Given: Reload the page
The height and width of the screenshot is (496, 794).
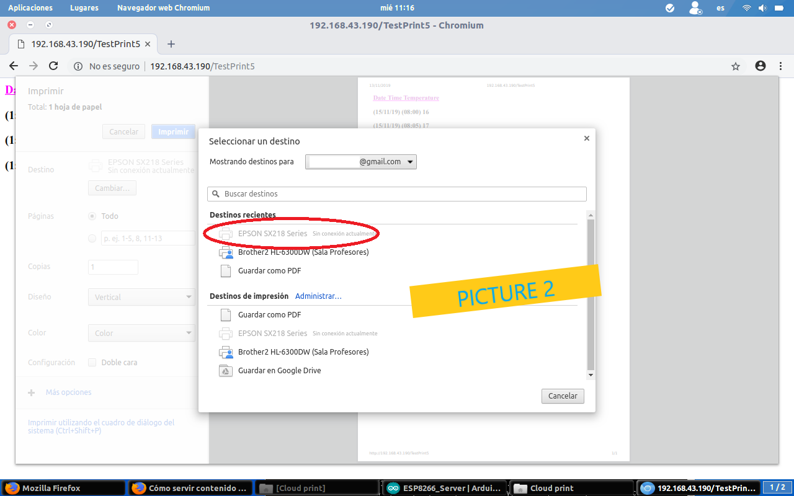Looking at the screenshot, I should 53,66.
